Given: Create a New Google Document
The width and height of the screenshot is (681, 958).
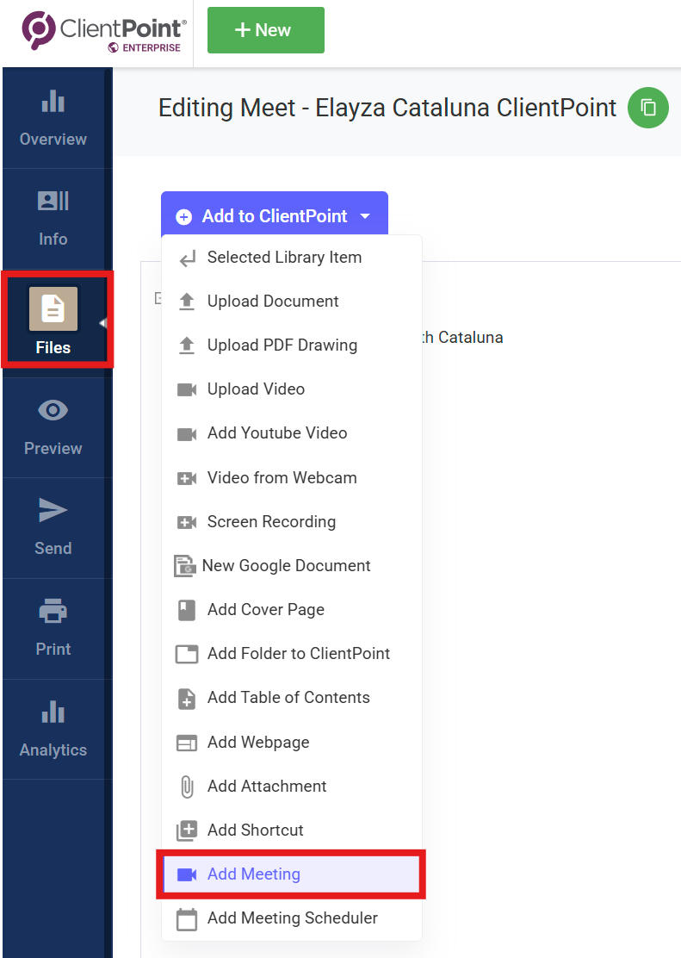Looking at the screenshot, I should (291, 566).
